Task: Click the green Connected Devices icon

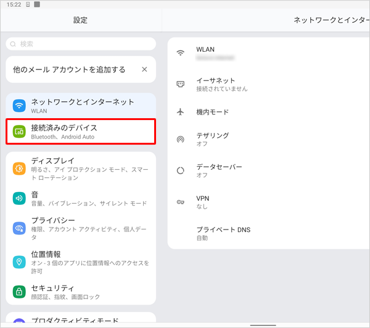Action: [19, 132]
